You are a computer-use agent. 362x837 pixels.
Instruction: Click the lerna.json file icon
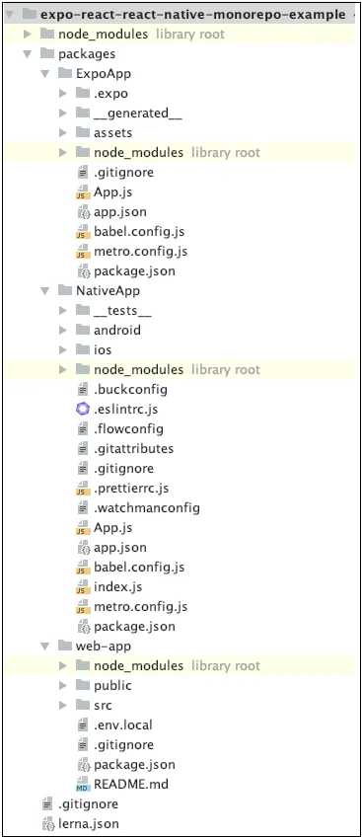(49, 824)
